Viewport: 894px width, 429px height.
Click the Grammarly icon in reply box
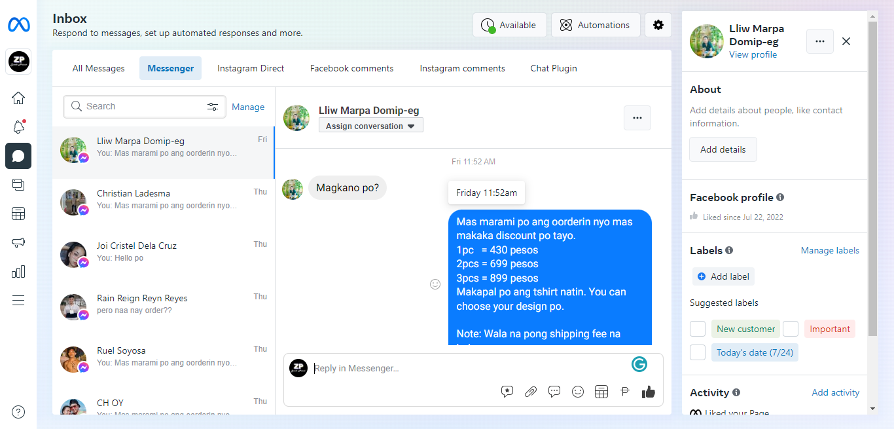click(x=639, y=364)
